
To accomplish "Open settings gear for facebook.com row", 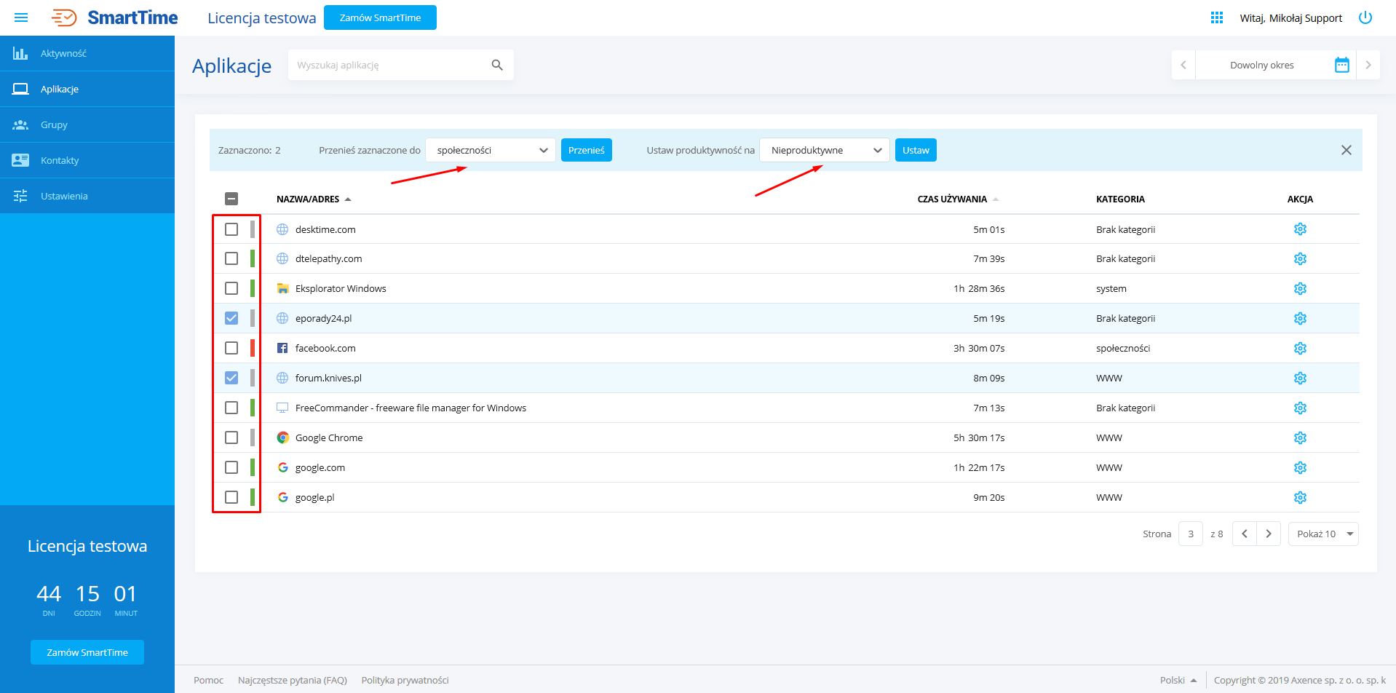I will pos(1300,348).
